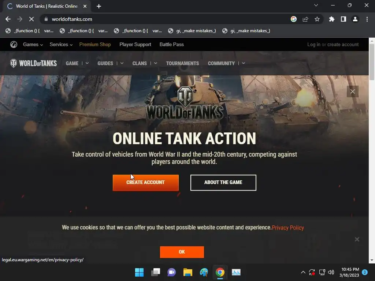Click the World of Tanks navbar logo
Viewport: 375px width, 281px height.
(x=33, y=63)
